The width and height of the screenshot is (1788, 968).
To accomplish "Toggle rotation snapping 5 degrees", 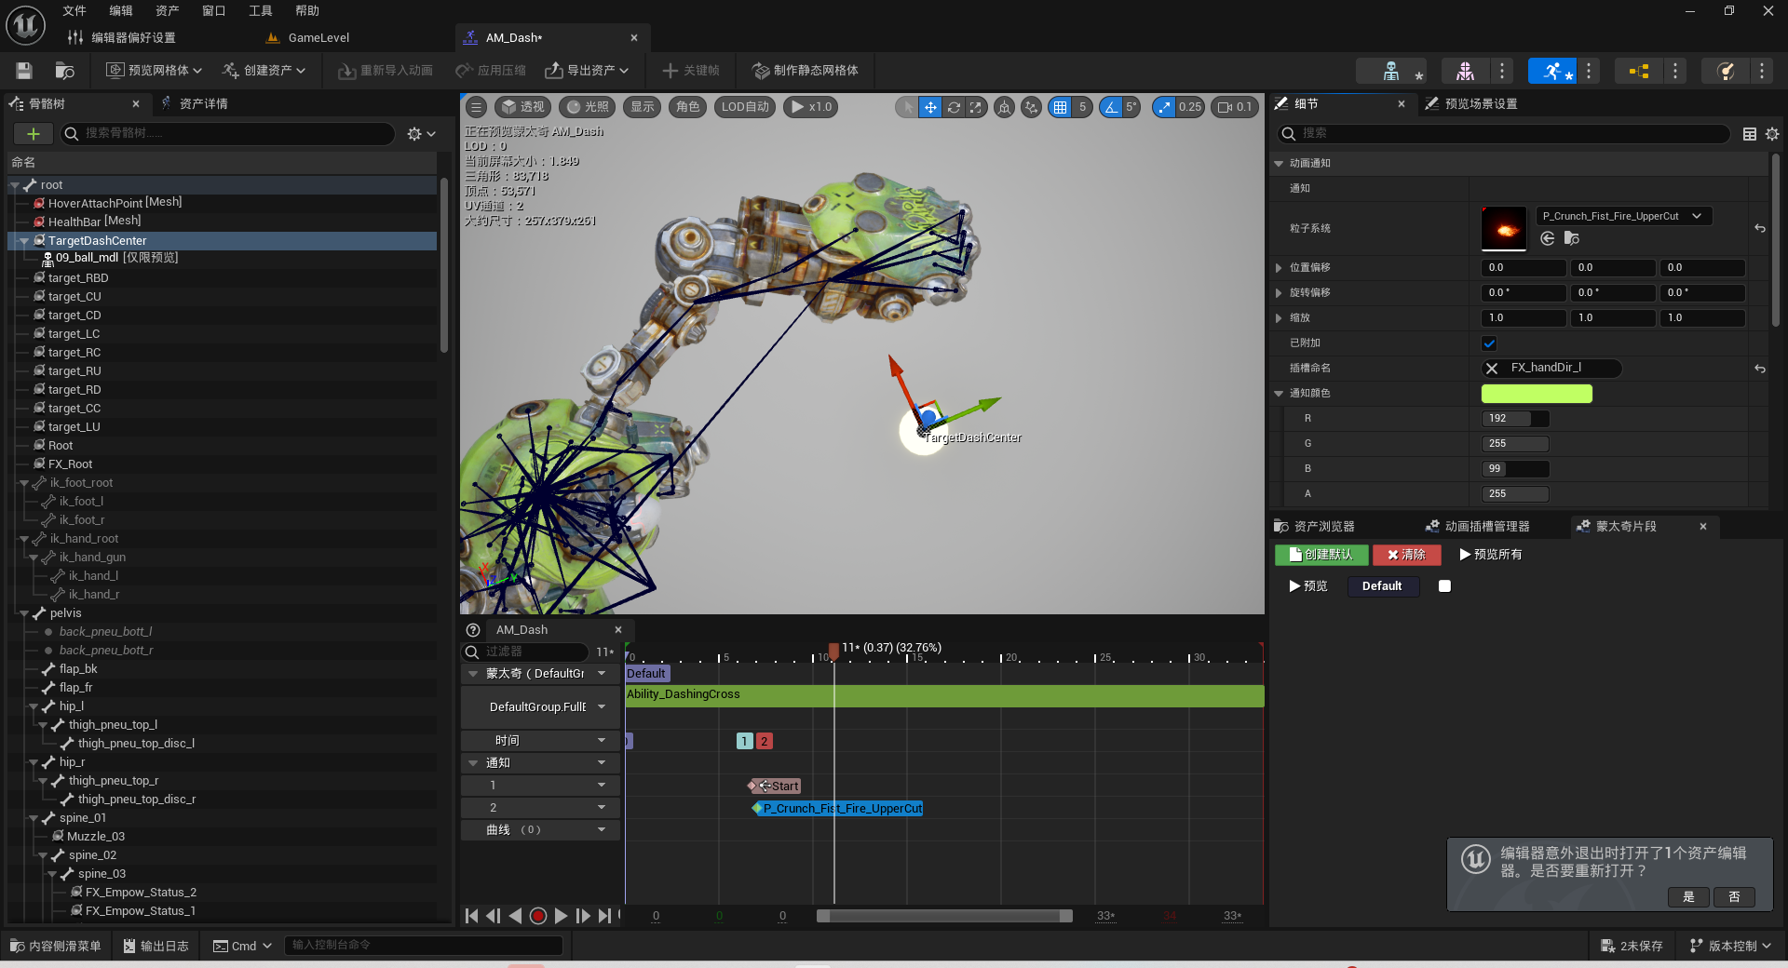I will [1111, 107].
